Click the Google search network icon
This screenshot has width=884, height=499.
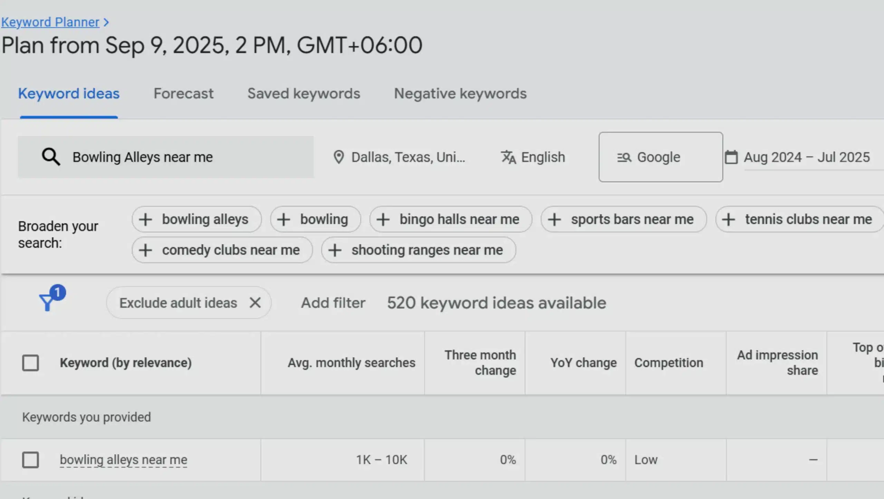point(624,157)
